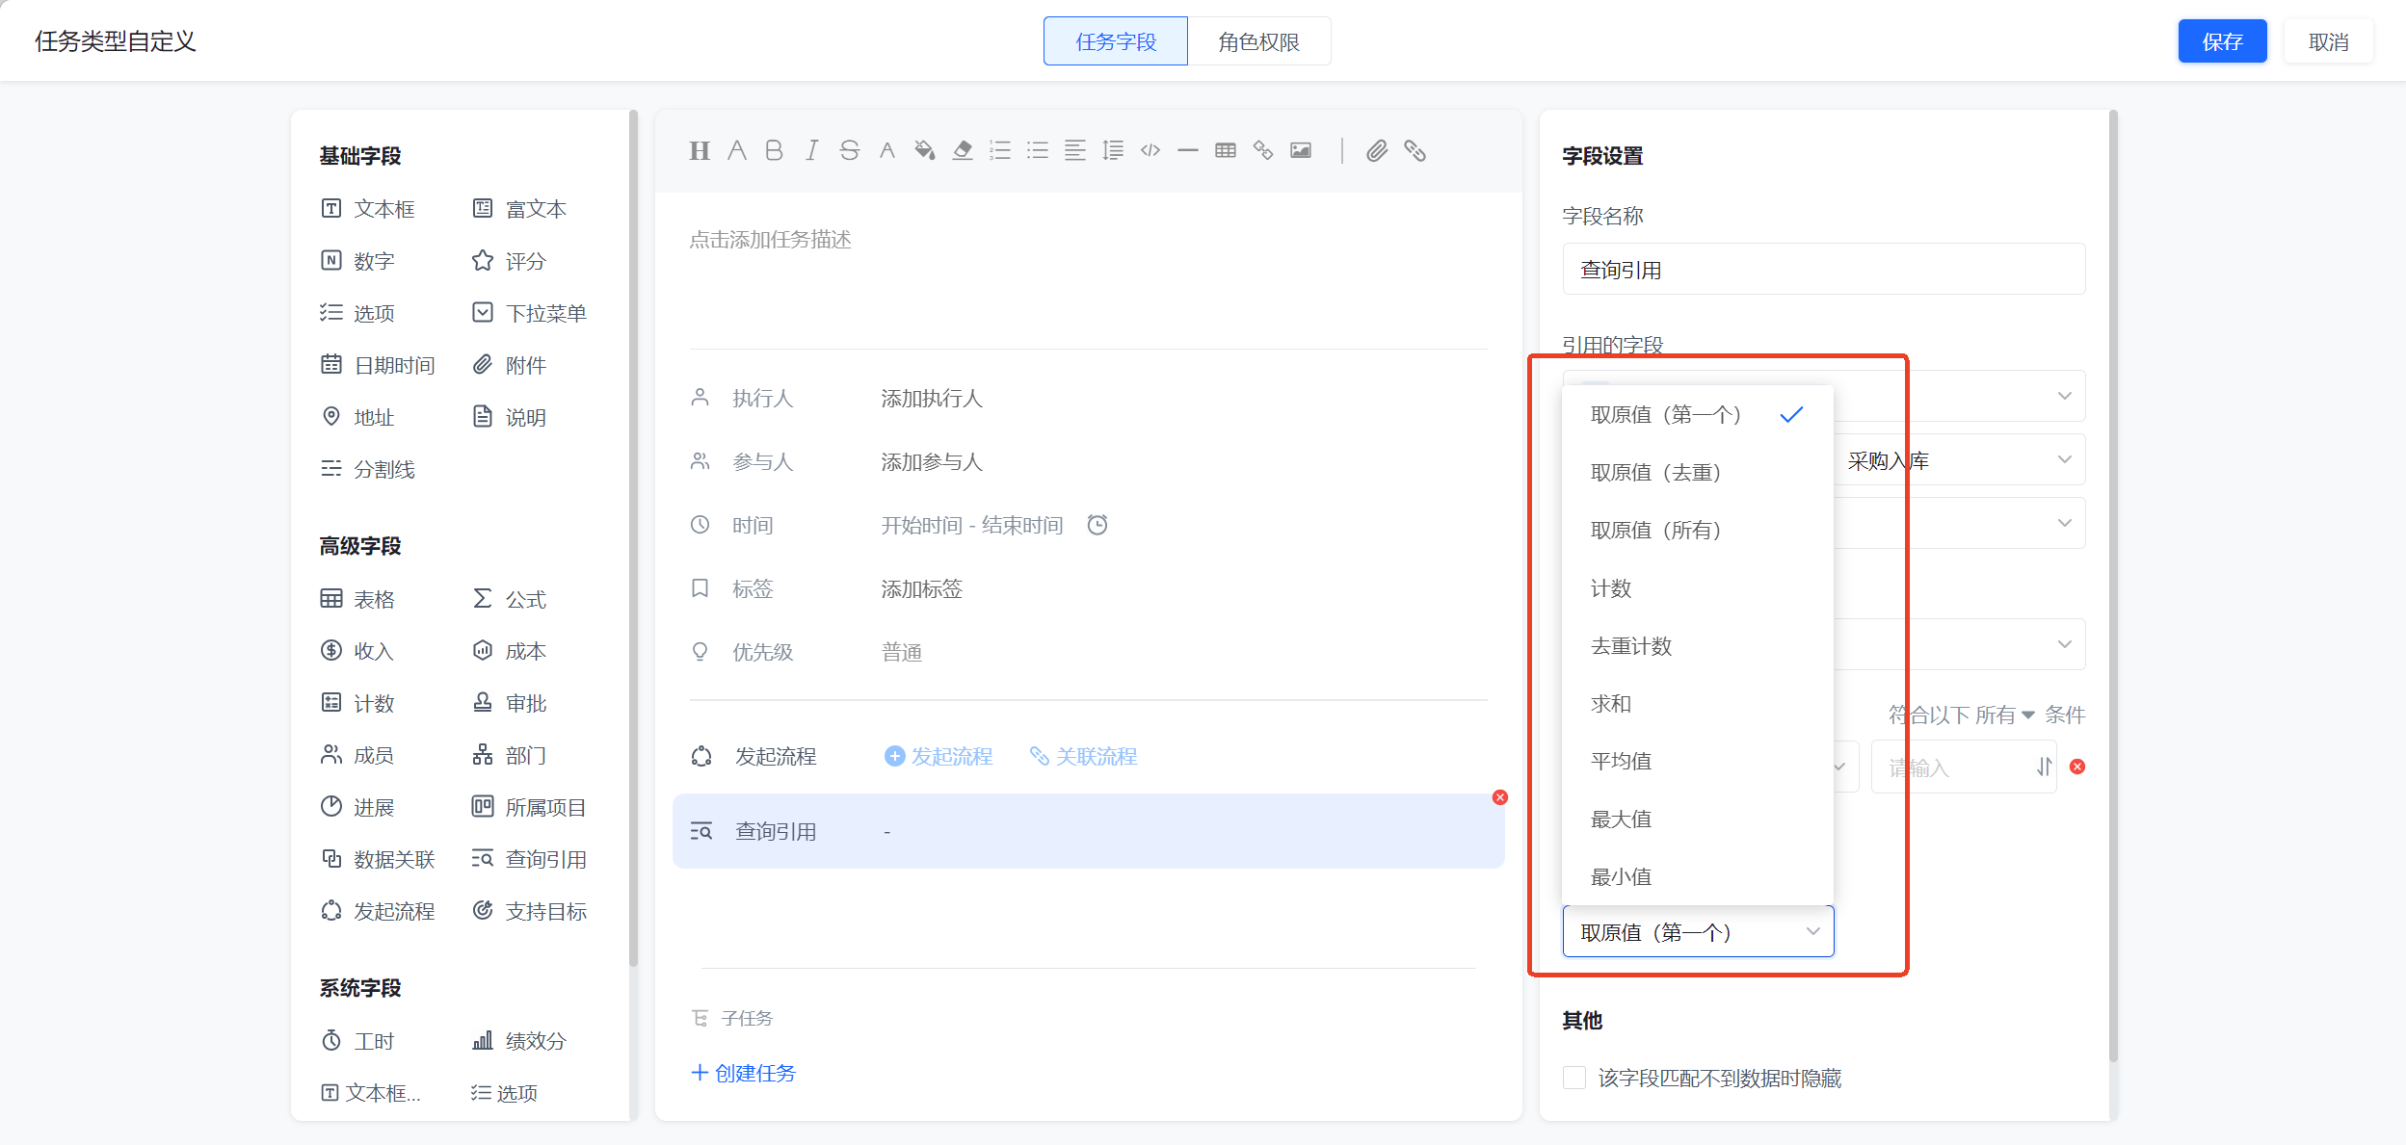
Task: Click the 发起流程 link
Action: [x=939, y=756]
